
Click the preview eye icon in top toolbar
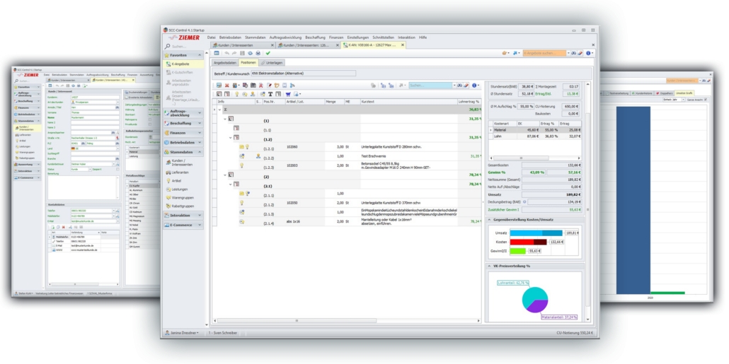(250, 53)
